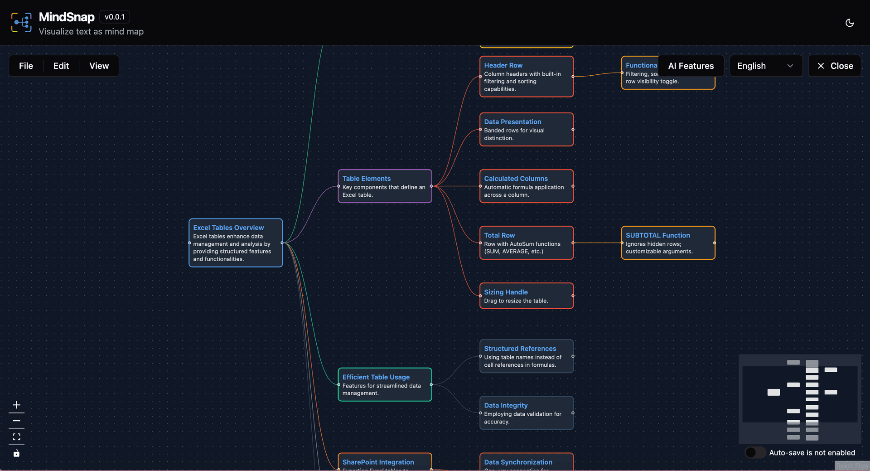This screenshot has height=471, width=870.
Task: Toggle the canvas lock icon
Action: point(16,453)
